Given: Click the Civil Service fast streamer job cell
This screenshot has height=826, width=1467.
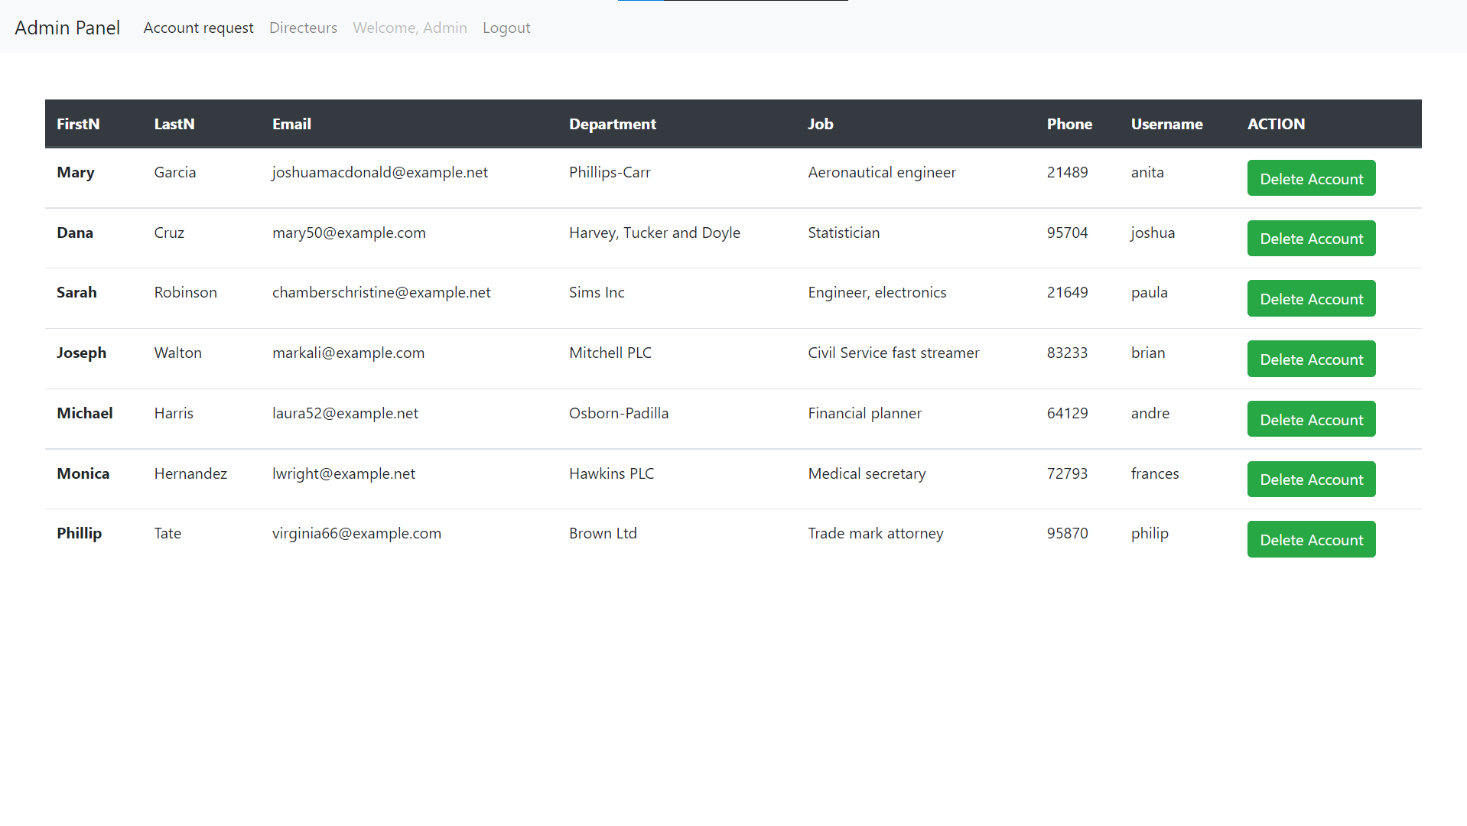Looking at the screenshot, I should pyautogui.click(x=893, y=353).
